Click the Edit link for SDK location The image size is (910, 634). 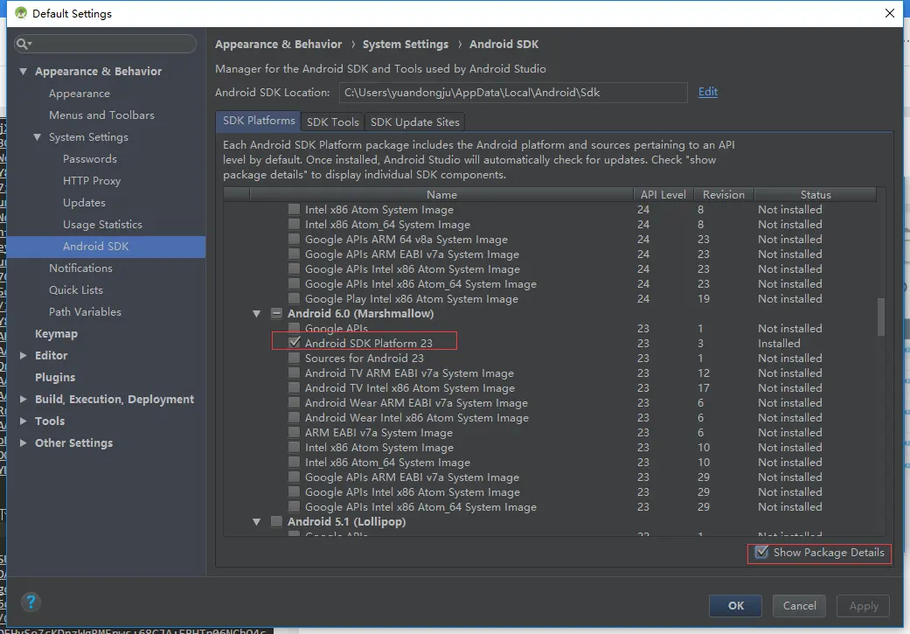pos(708,92)
